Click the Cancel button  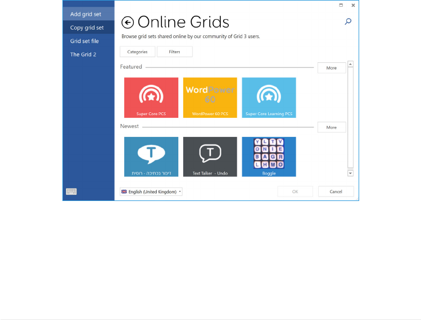pos(336,191)
